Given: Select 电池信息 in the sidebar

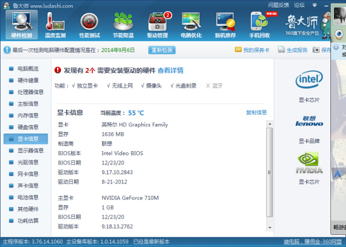Looking at the screenshot, I should coord(25,197).
